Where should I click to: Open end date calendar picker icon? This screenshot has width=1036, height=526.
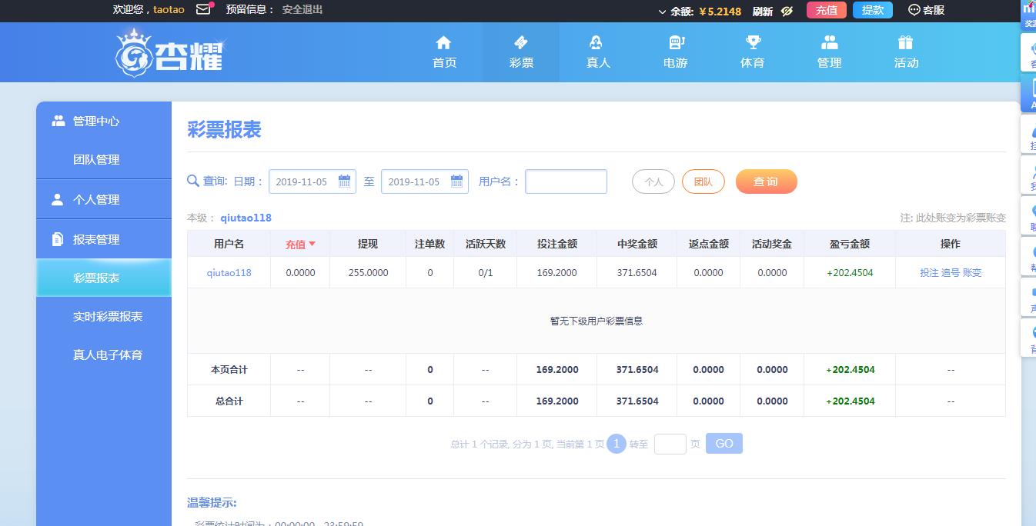[456, 181]
